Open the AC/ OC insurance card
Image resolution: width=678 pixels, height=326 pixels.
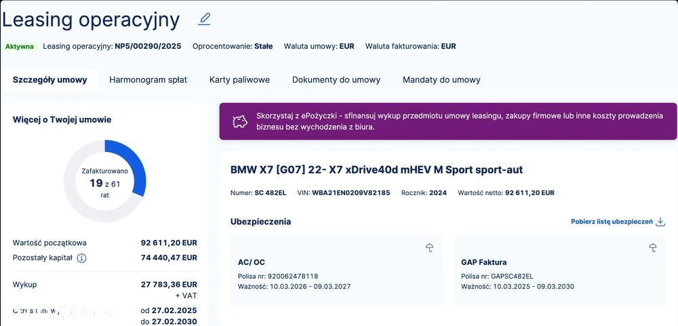tap(336, 270)
